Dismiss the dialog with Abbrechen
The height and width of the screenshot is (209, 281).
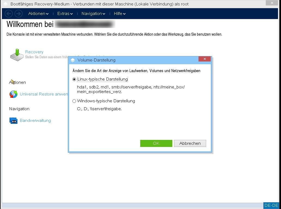click(x=190, y=143)
